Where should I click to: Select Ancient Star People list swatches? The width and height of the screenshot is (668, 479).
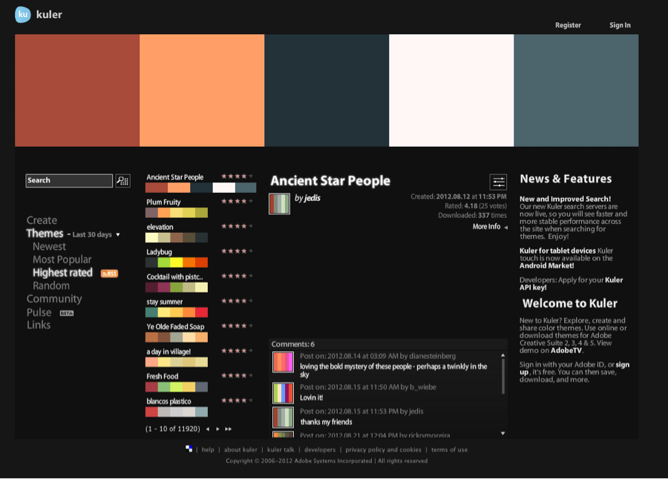point(200,188)
